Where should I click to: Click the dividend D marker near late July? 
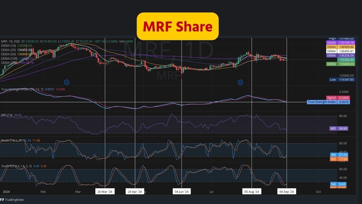click(x=240, y=82)
